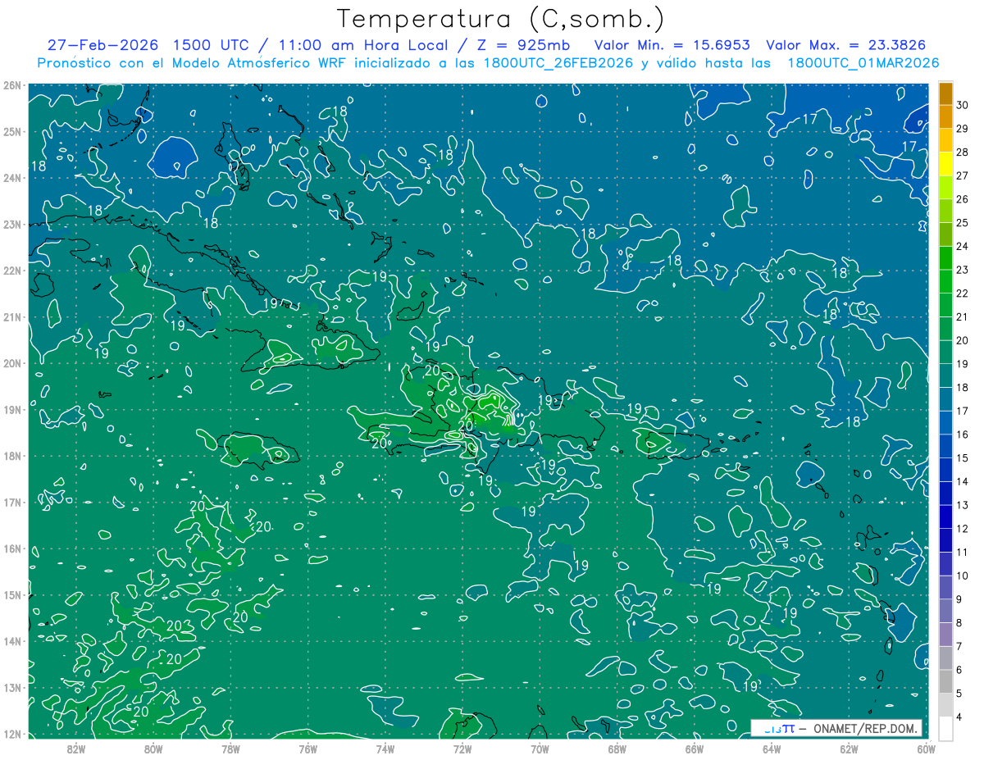
Task: Click the 66W longitude axis label
Action: [x=695, y=749]
